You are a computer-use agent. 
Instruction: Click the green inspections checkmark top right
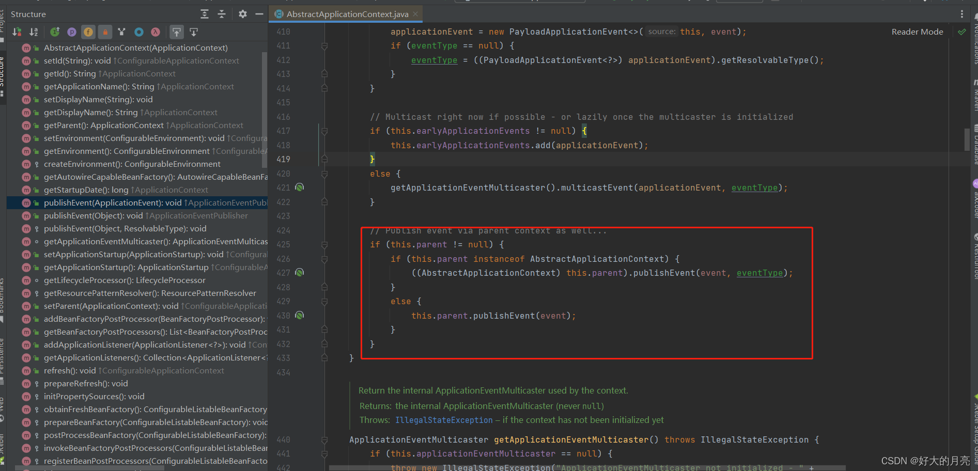pos(962,32)
